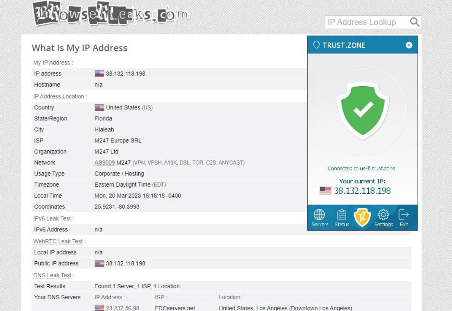Click the Trust.Zone current IP 38.132.118.198
The image size is (452, 311).
point(362,191)
